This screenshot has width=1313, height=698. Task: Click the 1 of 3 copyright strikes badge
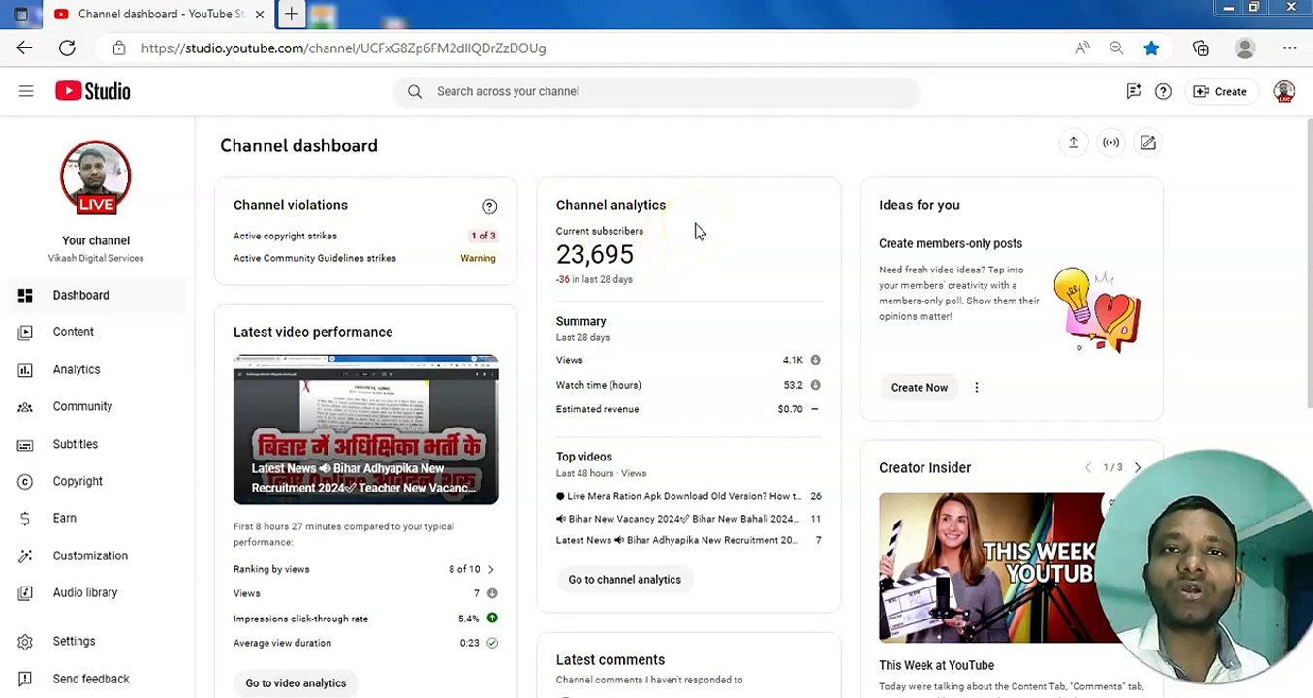tap(483, 236)
